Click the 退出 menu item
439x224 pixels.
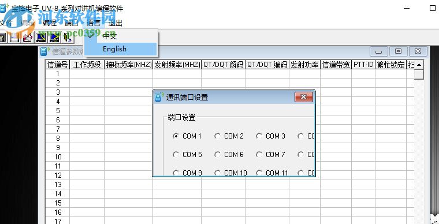116,23
